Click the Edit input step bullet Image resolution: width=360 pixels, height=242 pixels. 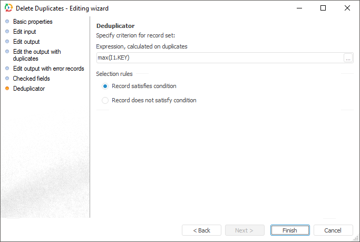[x=7, y=32]
